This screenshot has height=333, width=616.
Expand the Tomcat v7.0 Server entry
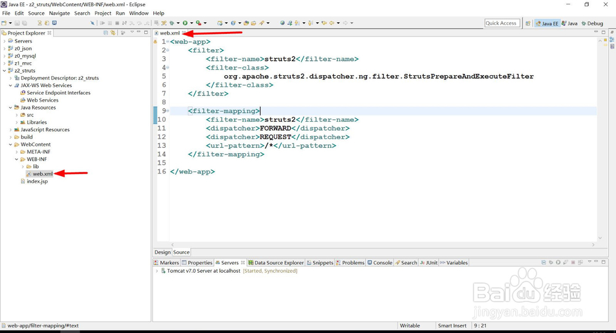point(156,271)
